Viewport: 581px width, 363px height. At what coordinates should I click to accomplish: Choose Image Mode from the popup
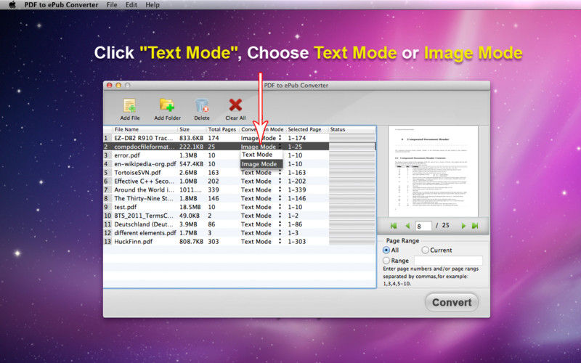(261, 164)
